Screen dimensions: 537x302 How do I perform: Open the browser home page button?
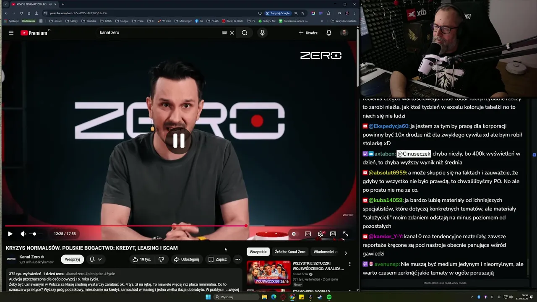pos(29,13)
